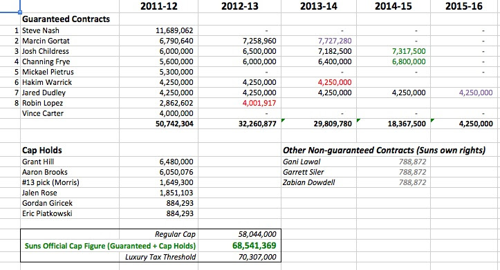Select the 2012-13 column header cell

pos(239,6)
